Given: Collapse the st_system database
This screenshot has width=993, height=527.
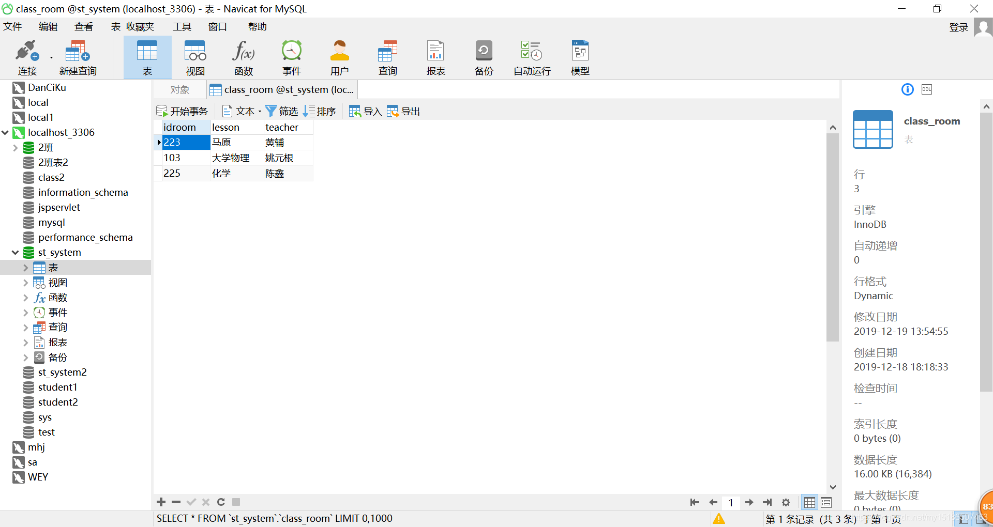Looking at the screenshot, I should [x=16, y=253].
